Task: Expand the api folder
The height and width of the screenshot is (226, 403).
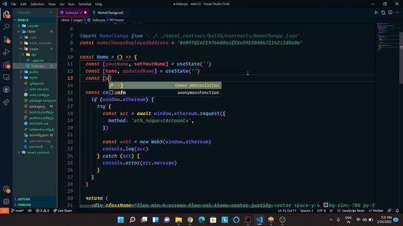Action: click(x=35, y=55)
